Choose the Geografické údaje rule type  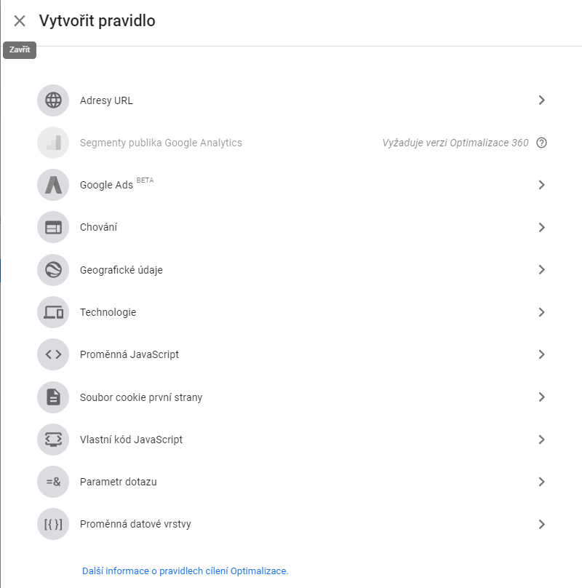[291, 270]
